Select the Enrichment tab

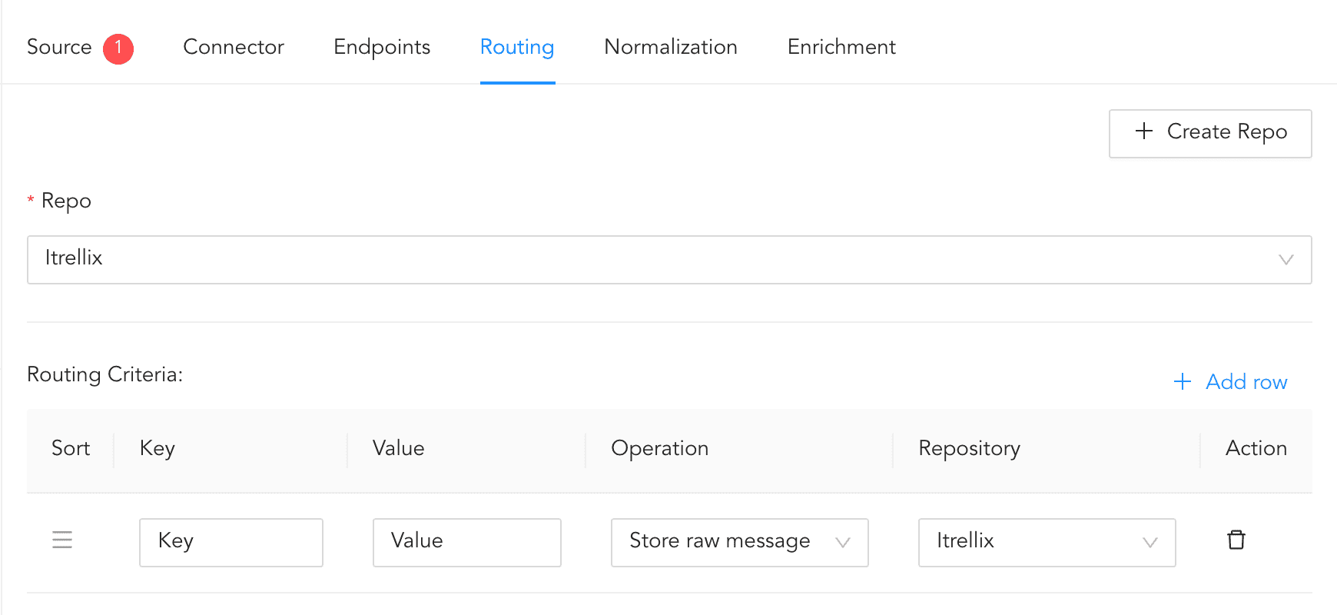[841, 48]
